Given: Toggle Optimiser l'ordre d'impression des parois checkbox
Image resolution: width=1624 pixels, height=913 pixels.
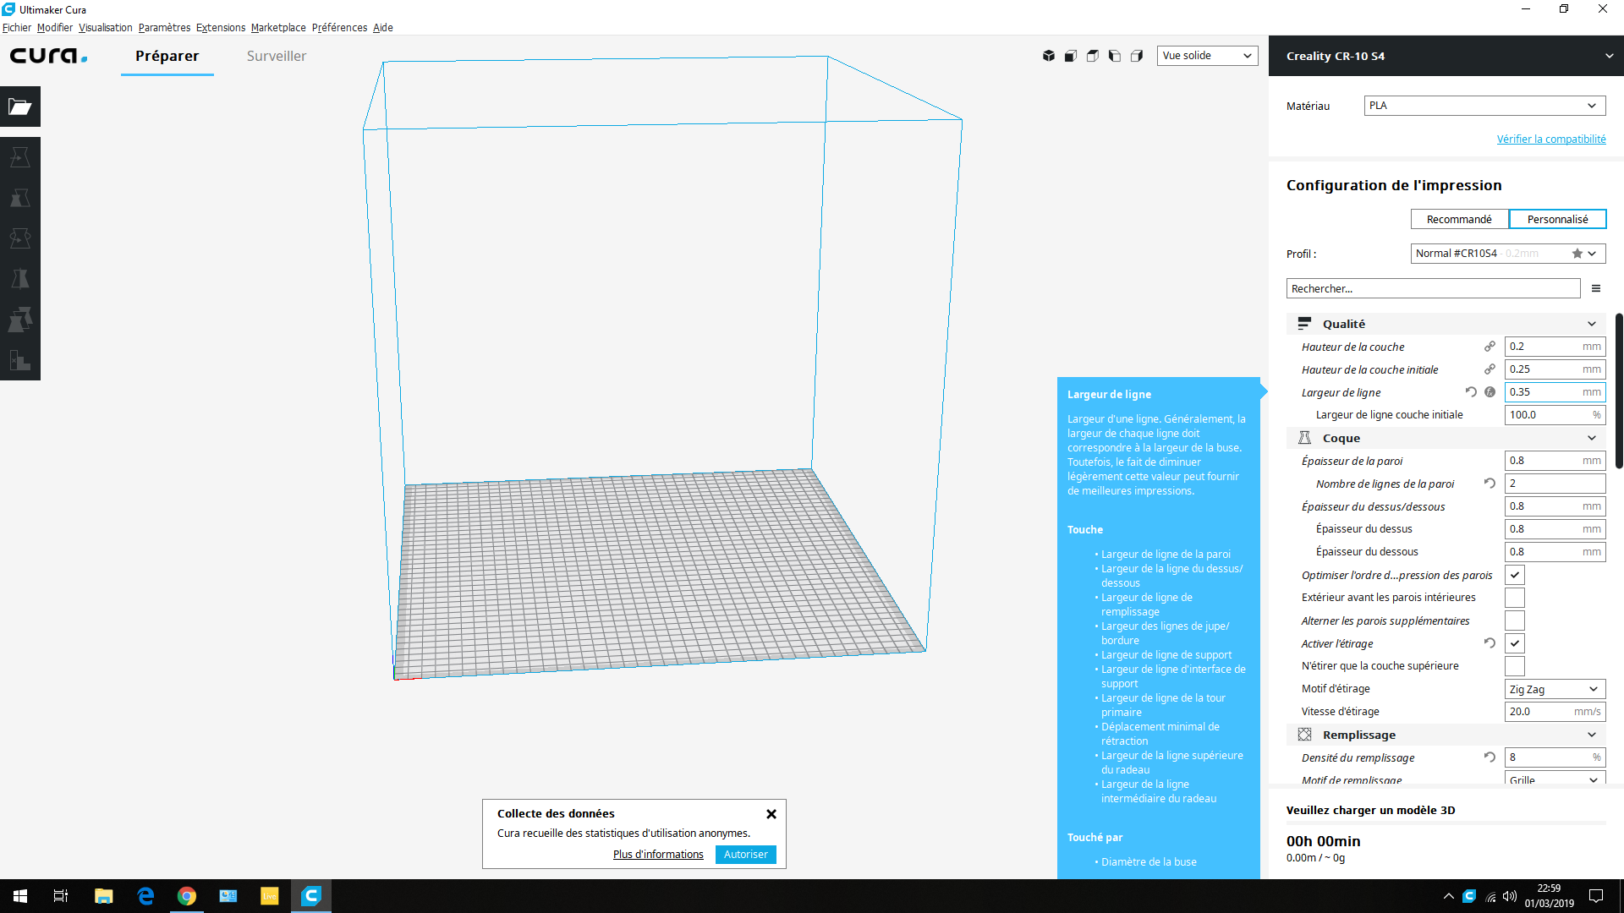Looking at the screenshot, I should (x=1515, y=575).
